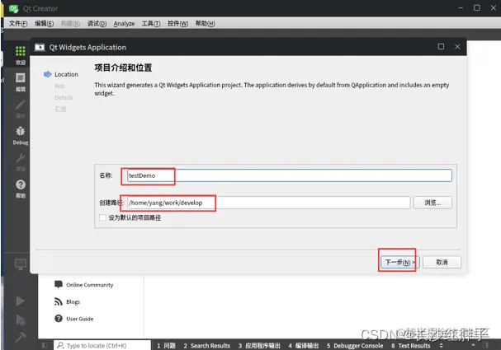Select the Location wizard step
The image size is (501, 350).
click(x=66, y=74)
